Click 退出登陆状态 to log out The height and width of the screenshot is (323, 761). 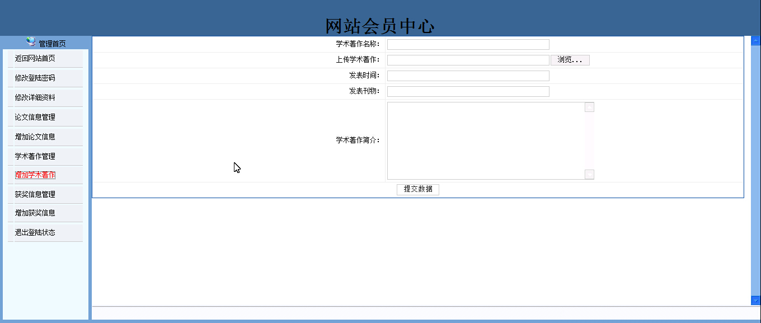[x=35, y=232]
